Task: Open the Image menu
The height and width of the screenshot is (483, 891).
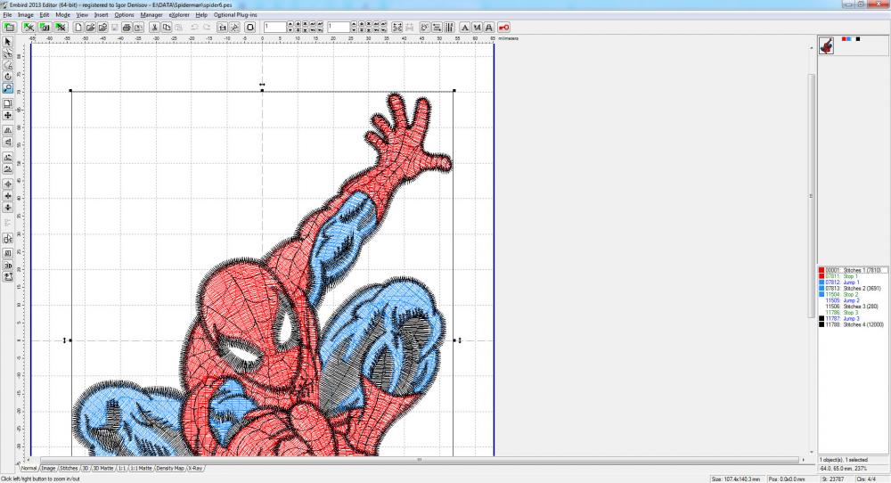Action: click(26, 15)
